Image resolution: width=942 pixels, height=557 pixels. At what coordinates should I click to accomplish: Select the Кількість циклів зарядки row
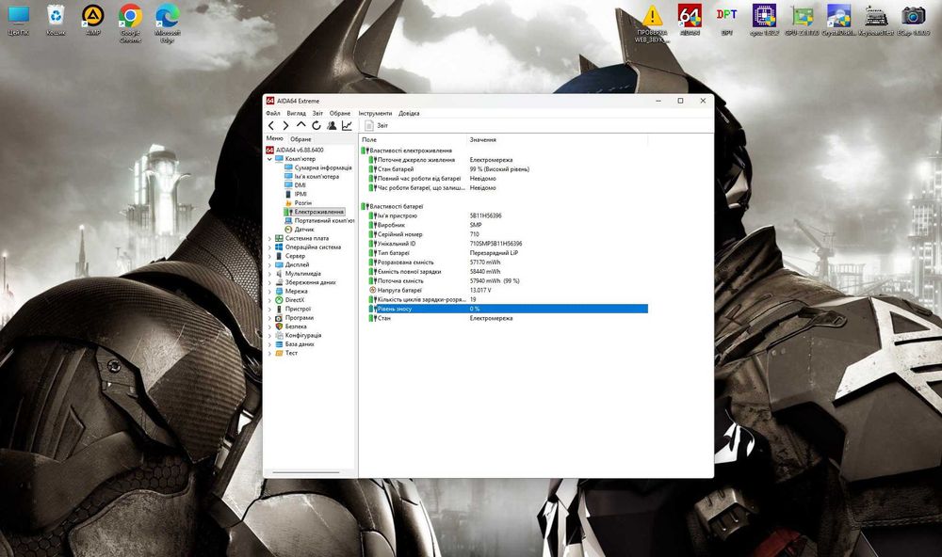[509, 299]
